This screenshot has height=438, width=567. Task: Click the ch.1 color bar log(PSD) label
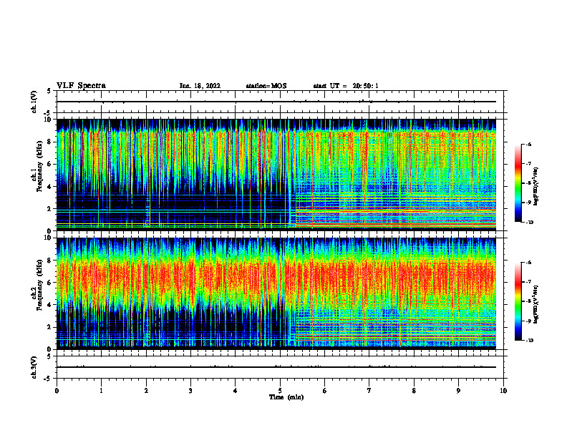coord(536,186)
